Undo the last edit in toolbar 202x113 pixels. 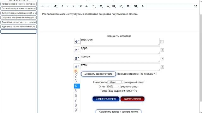pyautogui.click(x=42, y=6)
